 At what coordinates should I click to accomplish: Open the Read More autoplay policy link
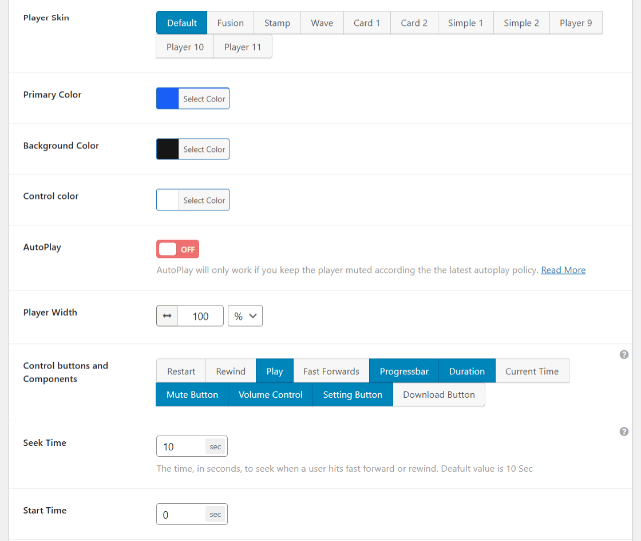(x=563, y=269)
